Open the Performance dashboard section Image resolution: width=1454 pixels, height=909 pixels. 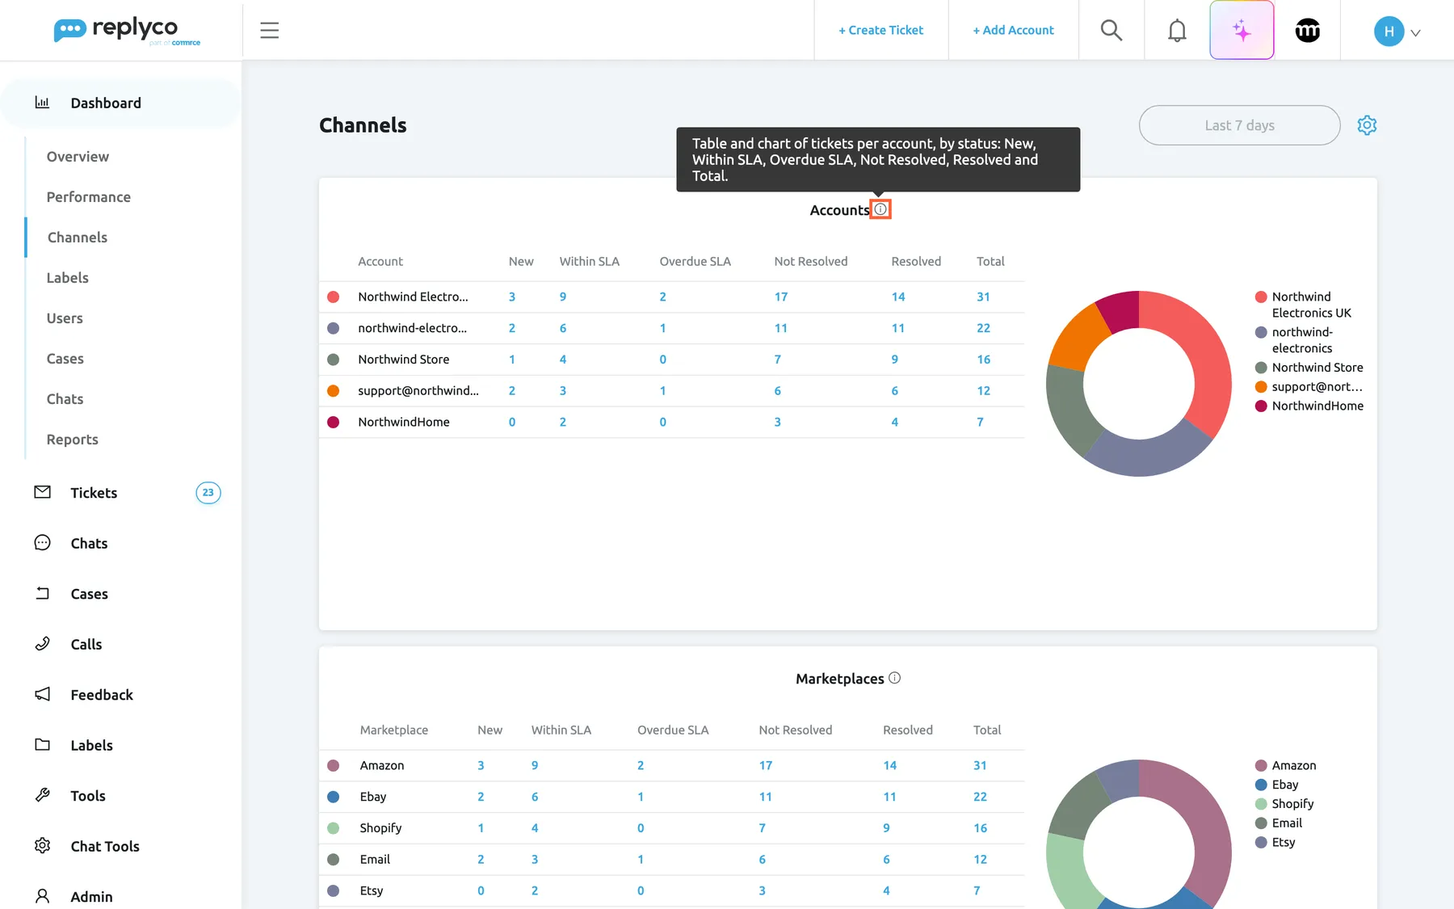pyautogui.click(x=89, y=197)
